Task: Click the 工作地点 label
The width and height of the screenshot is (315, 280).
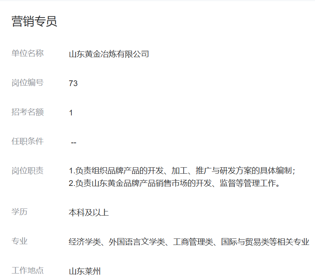Action: tap(27, 270)
